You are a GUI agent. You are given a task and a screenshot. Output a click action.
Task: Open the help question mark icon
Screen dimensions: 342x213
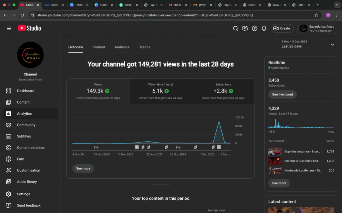click(254, 28)
